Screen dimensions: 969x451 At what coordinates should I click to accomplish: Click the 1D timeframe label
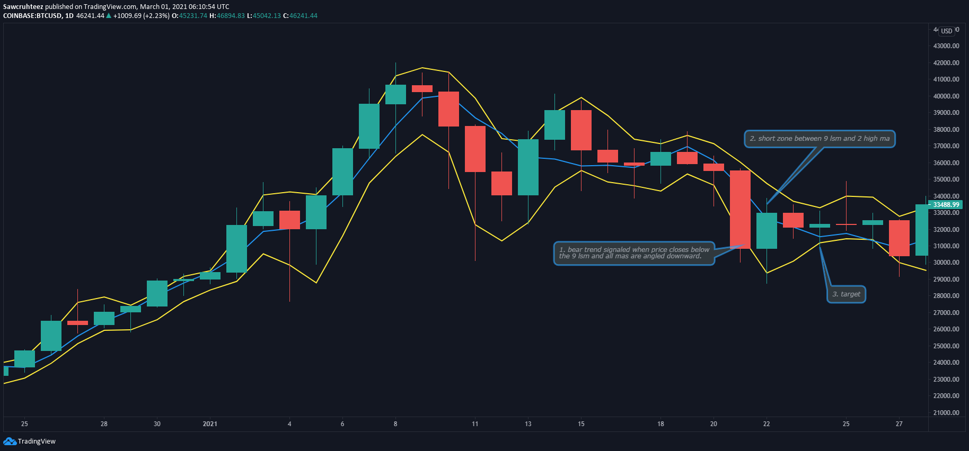click(x=69, y=16)
